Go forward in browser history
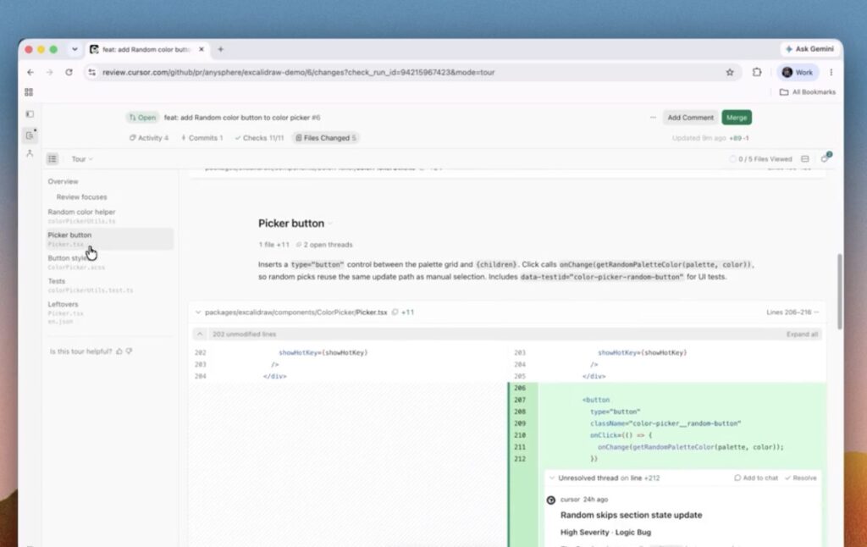This screenshot has height=547, width=867. 50,73
